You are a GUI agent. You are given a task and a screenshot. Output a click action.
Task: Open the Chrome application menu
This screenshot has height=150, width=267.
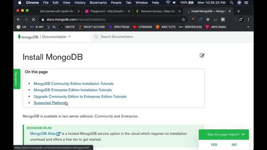pyautogui.click(x=33, y=2)
